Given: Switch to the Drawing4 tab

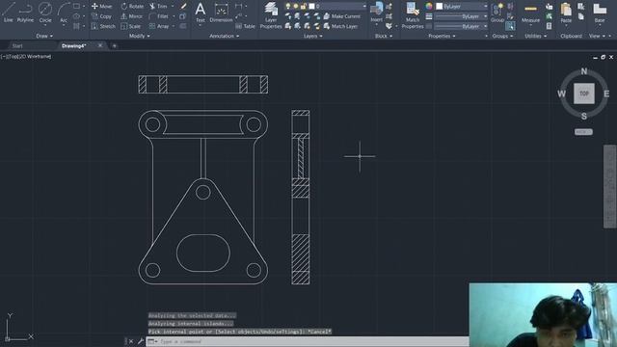Looking at the screenshot, I should 73,46.
